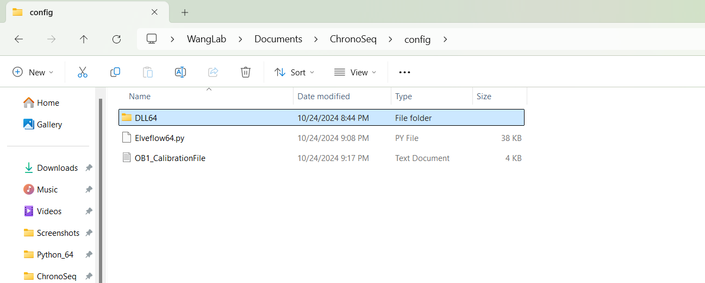Open the New item dropdown
The image size is (705, 283).
coord(33,72)
